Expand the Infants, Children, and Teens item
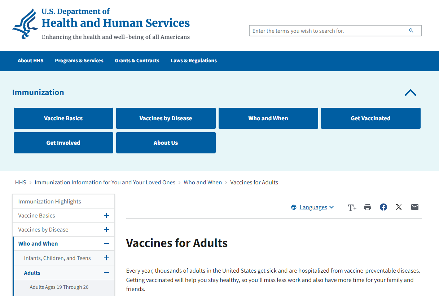 (106, 258)
